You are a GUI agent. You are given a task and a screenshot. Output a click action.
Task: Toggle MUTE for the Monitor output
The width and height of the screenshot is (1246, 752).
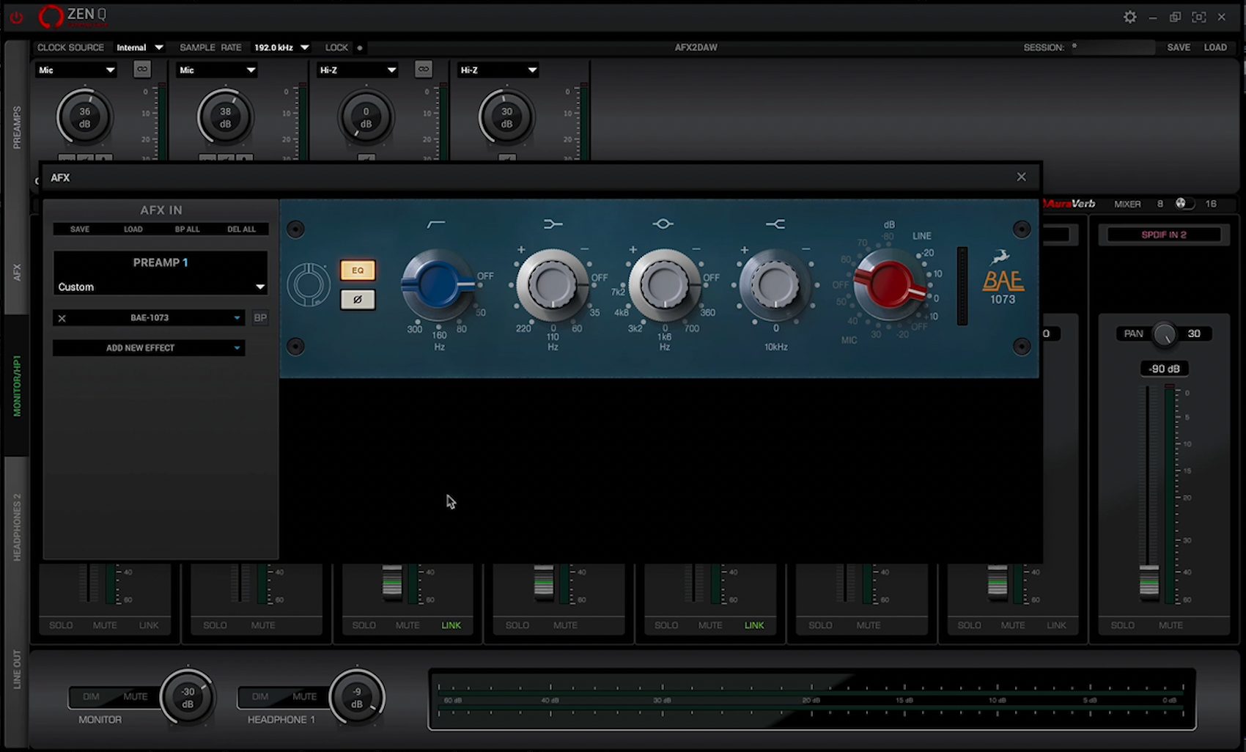(135, 697)
